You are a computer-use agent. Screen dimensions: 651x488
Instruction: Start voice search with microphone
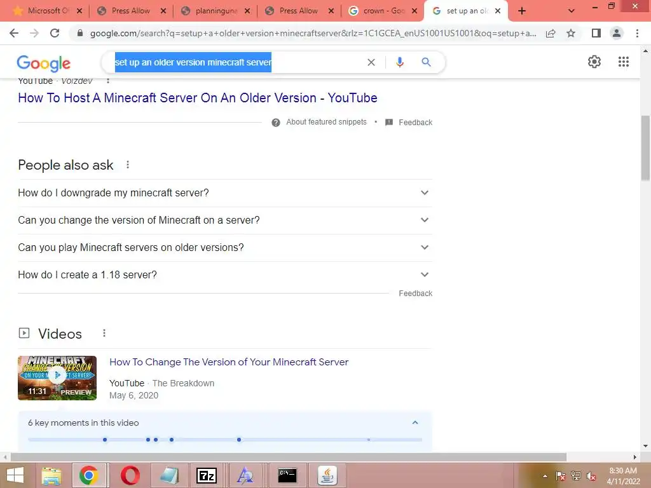399,62
